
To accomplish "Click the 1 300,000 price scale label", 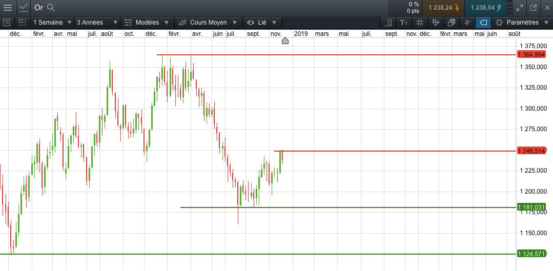I will [x=534, y=109].
